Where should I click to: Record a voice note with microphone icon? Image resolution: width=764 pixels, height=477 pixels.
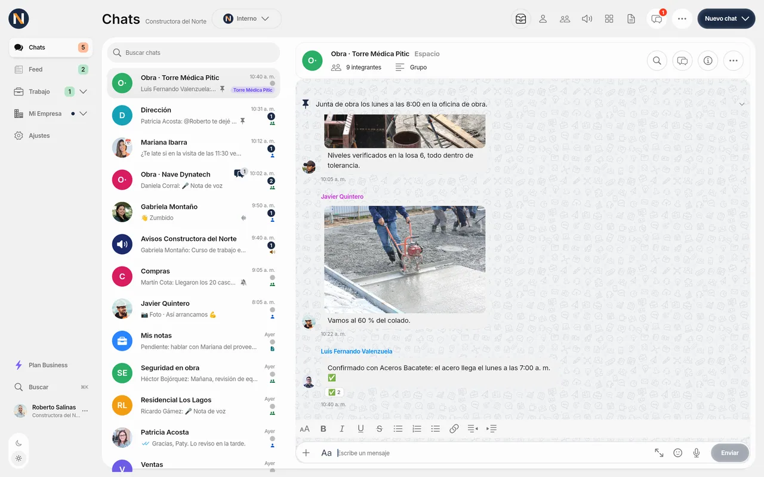[697, 453]
